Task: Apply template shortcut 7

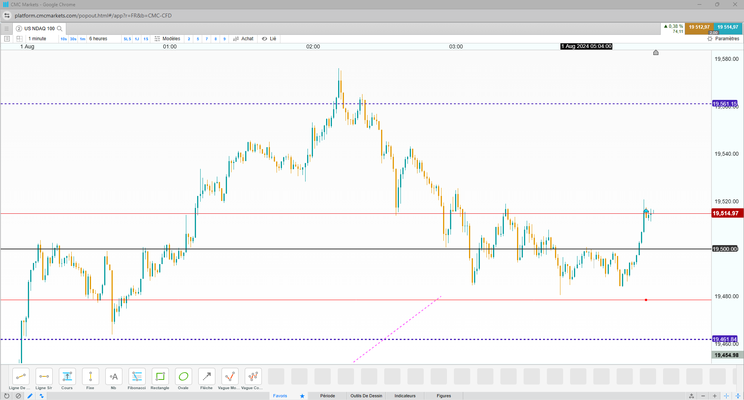Action: [207, 39]
